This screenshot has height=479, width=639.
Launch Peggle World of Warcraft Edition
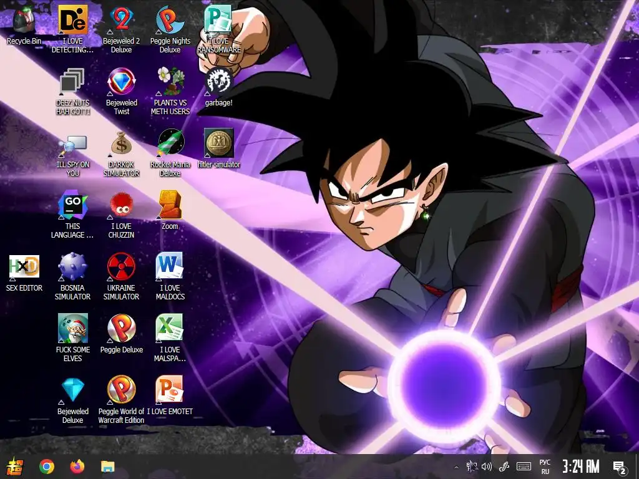(x=122, y=400)
